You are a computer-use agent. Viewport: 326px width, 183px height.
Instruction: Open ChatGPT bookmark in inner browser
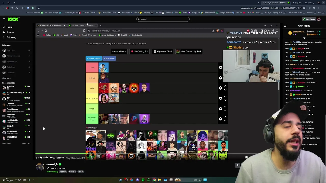click(x=123, y=35)
